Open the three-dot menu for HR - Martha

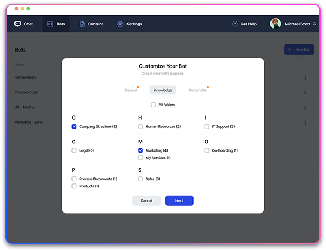(x=305, y=108)
